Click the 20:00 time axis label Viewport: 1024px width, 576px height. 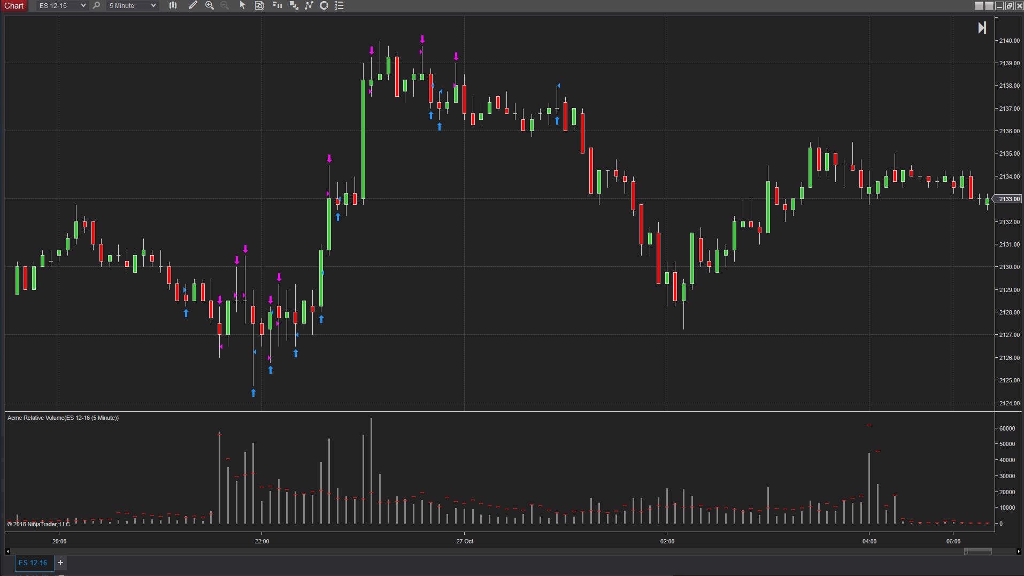[59, 541]
